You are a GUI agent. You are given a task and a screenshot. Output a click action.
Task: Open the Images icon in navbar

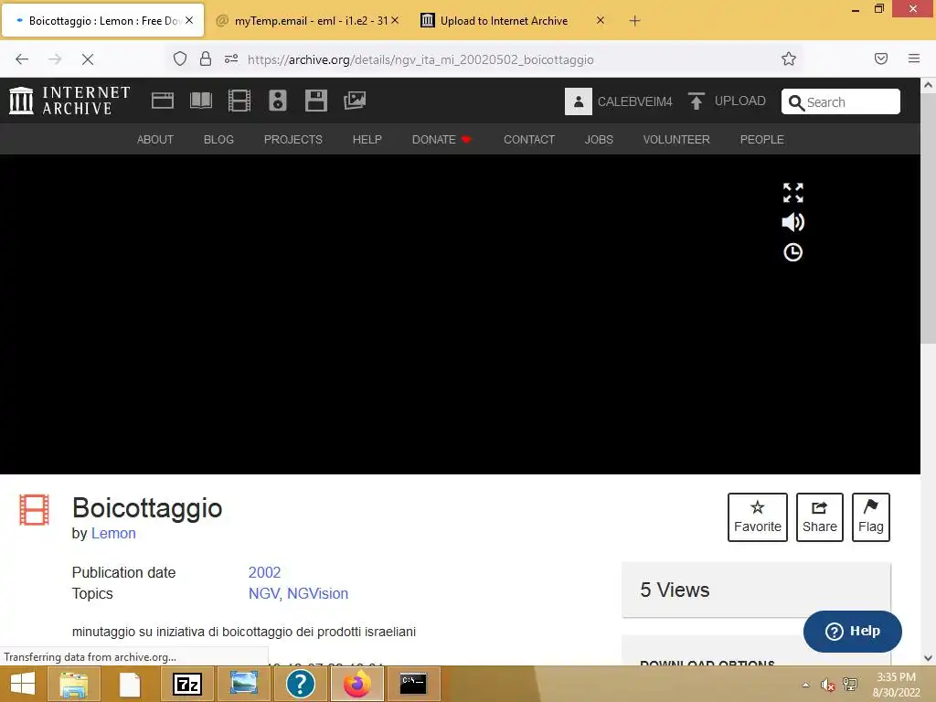click(x=355, y=101)
